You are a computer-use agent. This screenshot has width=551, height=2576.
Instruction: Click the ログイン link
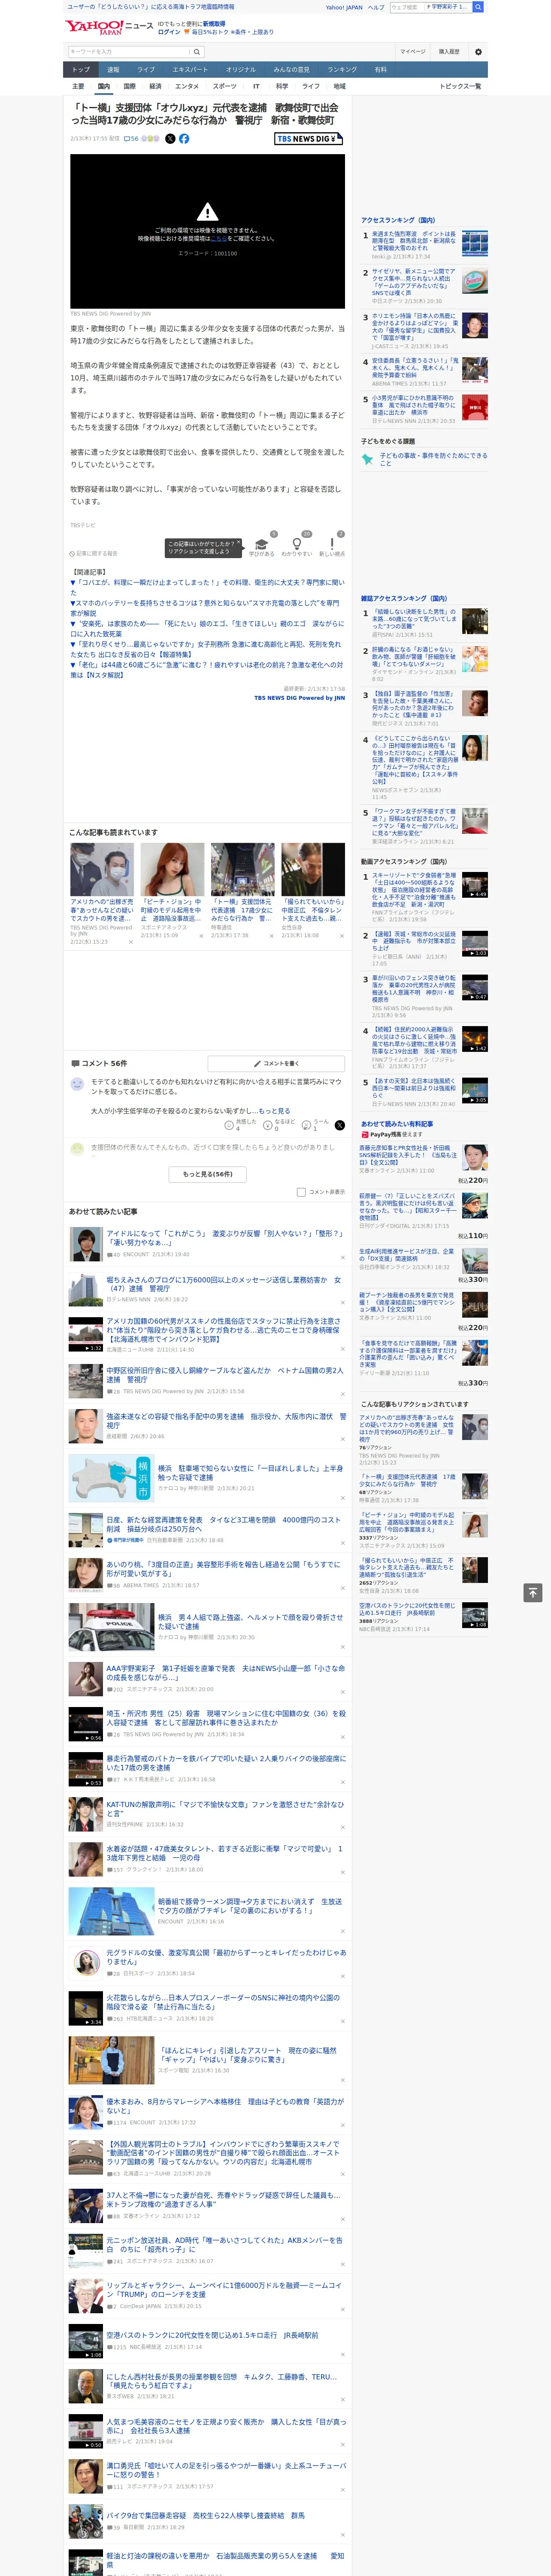pyautogui.click(x=169, y=32)
